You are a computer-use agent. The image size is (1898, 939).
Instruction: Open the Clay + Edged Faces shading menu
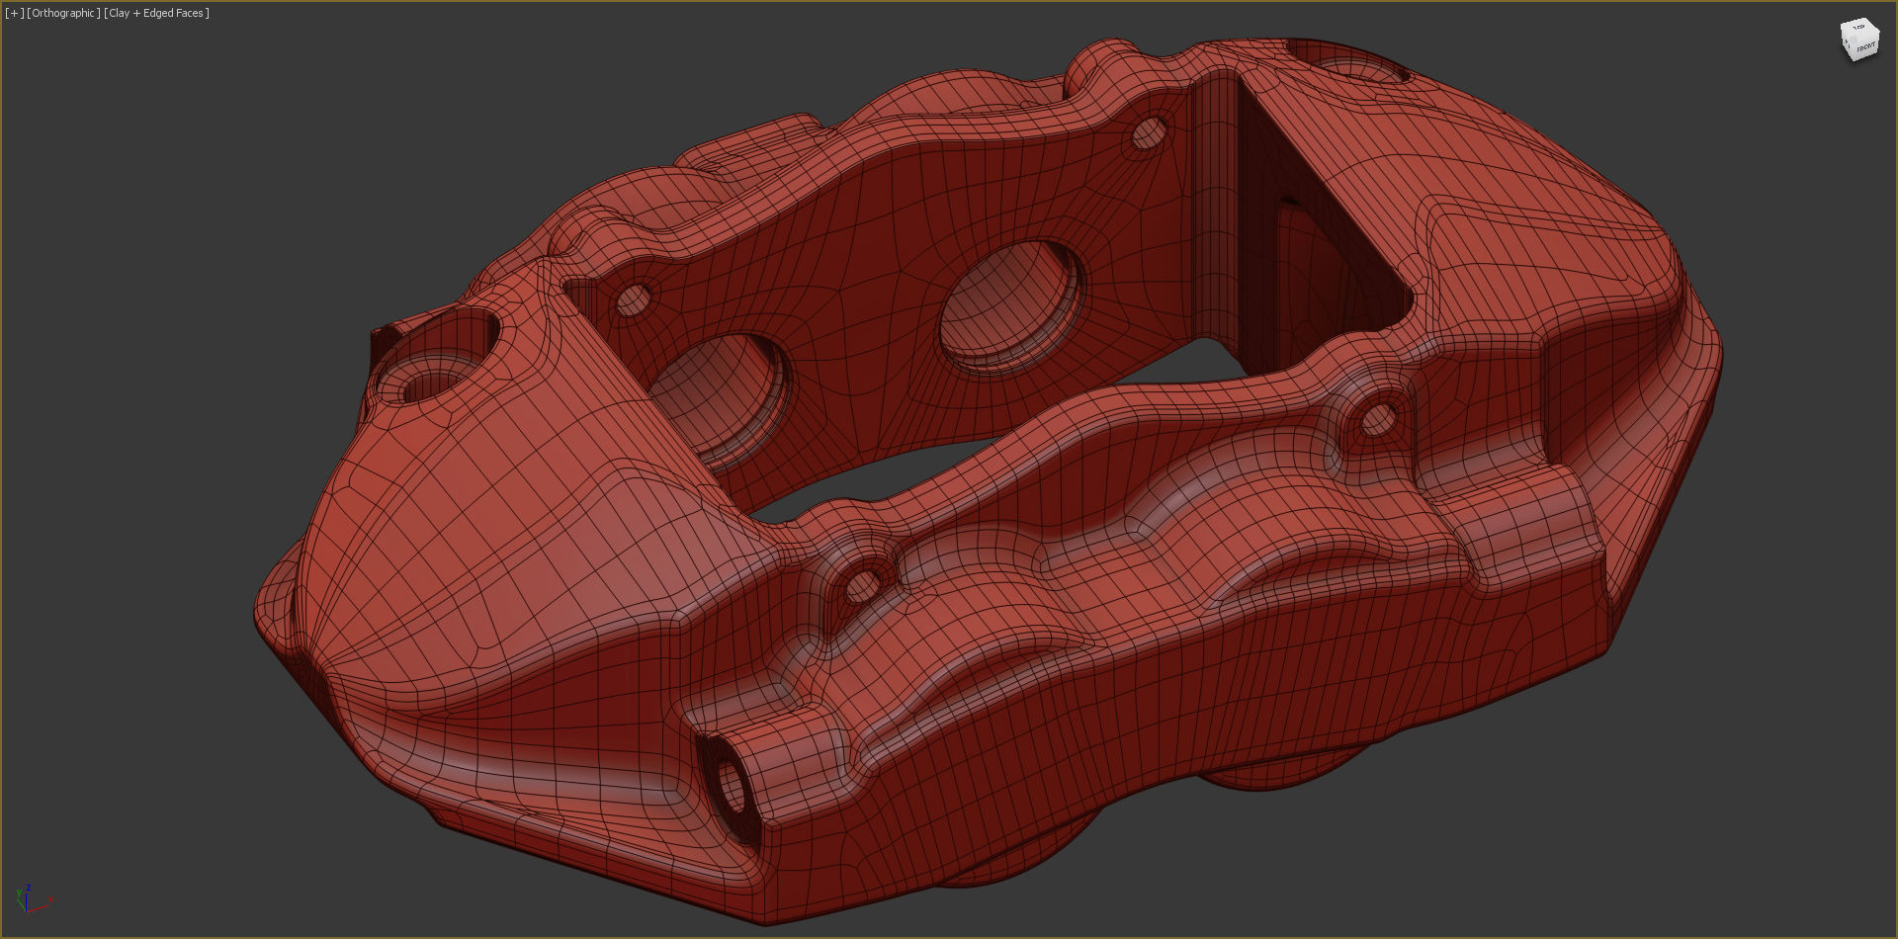click(x=157, y=13)
